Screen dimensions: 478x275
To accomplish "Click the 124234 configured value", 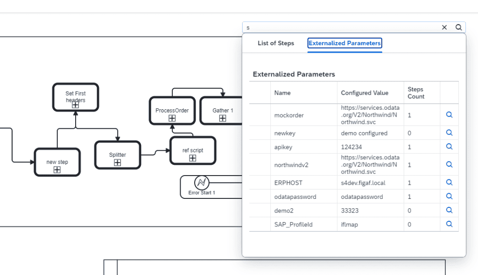I will click(351, 147).
